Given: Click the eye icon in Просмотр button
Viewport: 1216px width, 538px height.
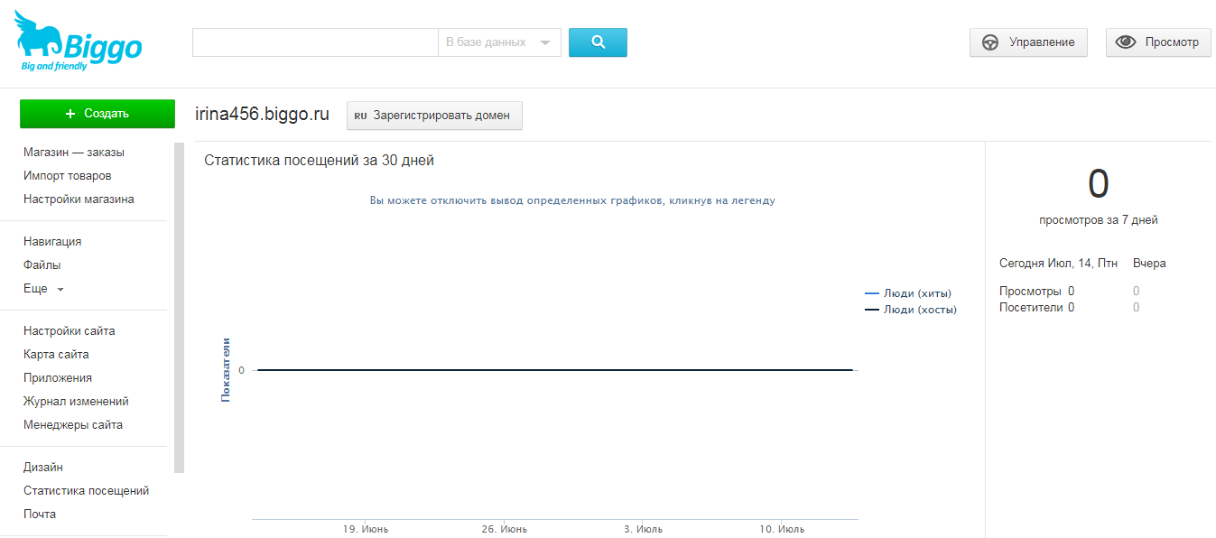Looking at the screenshot, I should click(x=1126, y=42).
